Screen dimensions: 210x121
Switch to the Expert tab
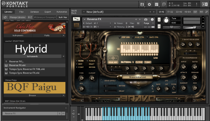48,12
